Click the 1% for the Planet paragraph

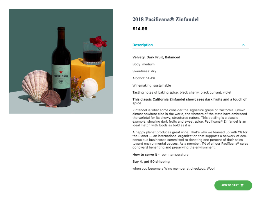[x=190, y=140]
